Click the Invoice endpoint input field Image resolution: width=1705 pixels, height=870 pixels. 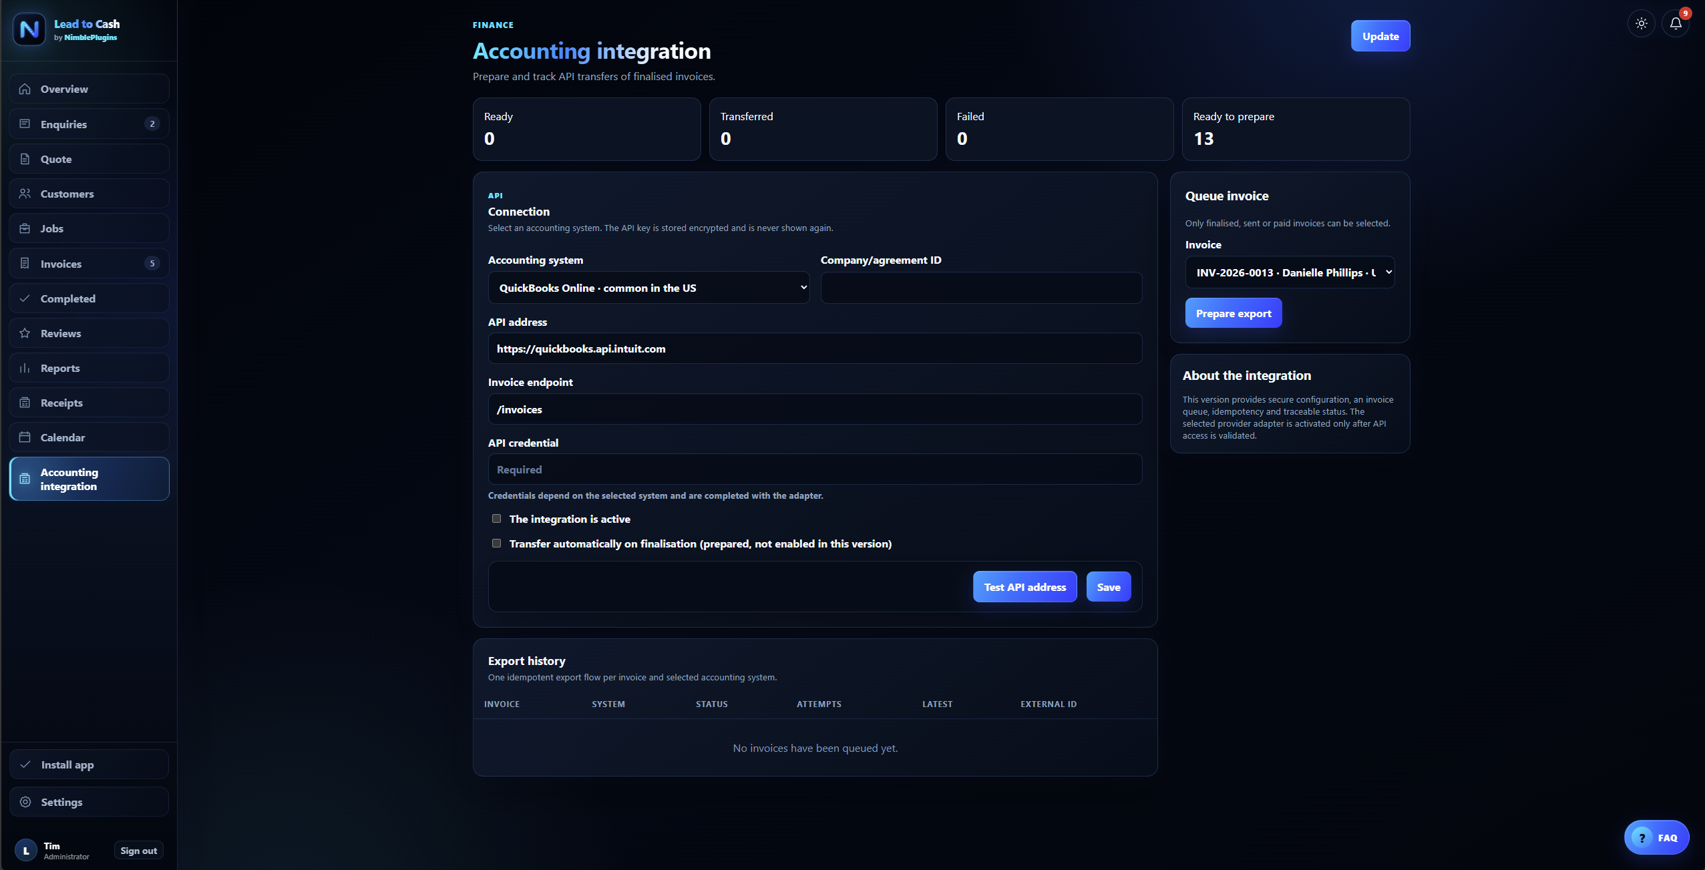[x=815, y=409]
